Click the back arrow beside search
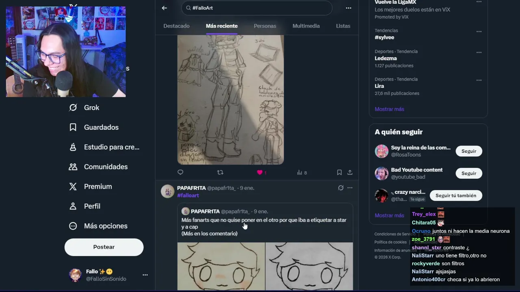520x292 pixels. pyautogui.click(x=164, y=8)
